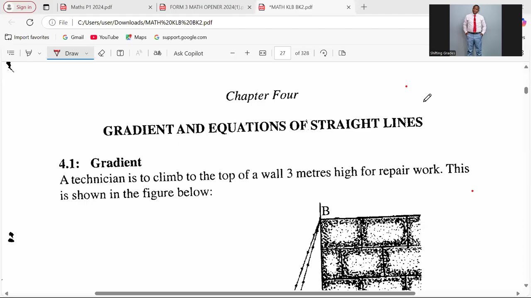Click the '4.1: Gradient' section heading

[100, 163]
